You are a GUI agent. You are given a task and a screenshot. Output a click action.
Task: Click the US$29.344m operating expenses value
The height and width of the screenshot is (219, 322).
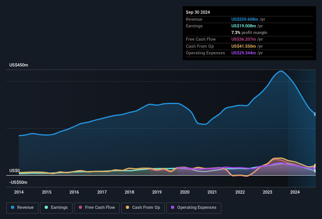pos(244,53)
